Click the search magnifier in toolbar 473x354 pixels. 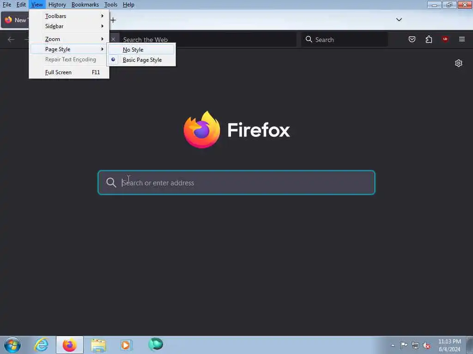[309, 39]
